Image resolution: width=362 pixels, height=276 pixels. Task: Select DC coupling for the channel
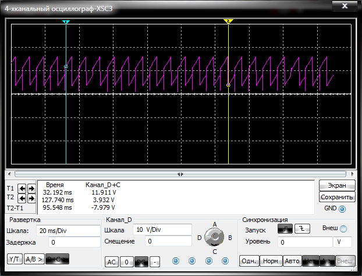click(141, 262)
